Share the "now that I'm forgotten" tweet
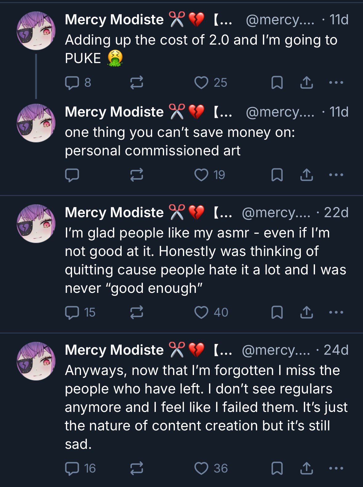This screenshot has width=363, height=487. pos(306,469)
